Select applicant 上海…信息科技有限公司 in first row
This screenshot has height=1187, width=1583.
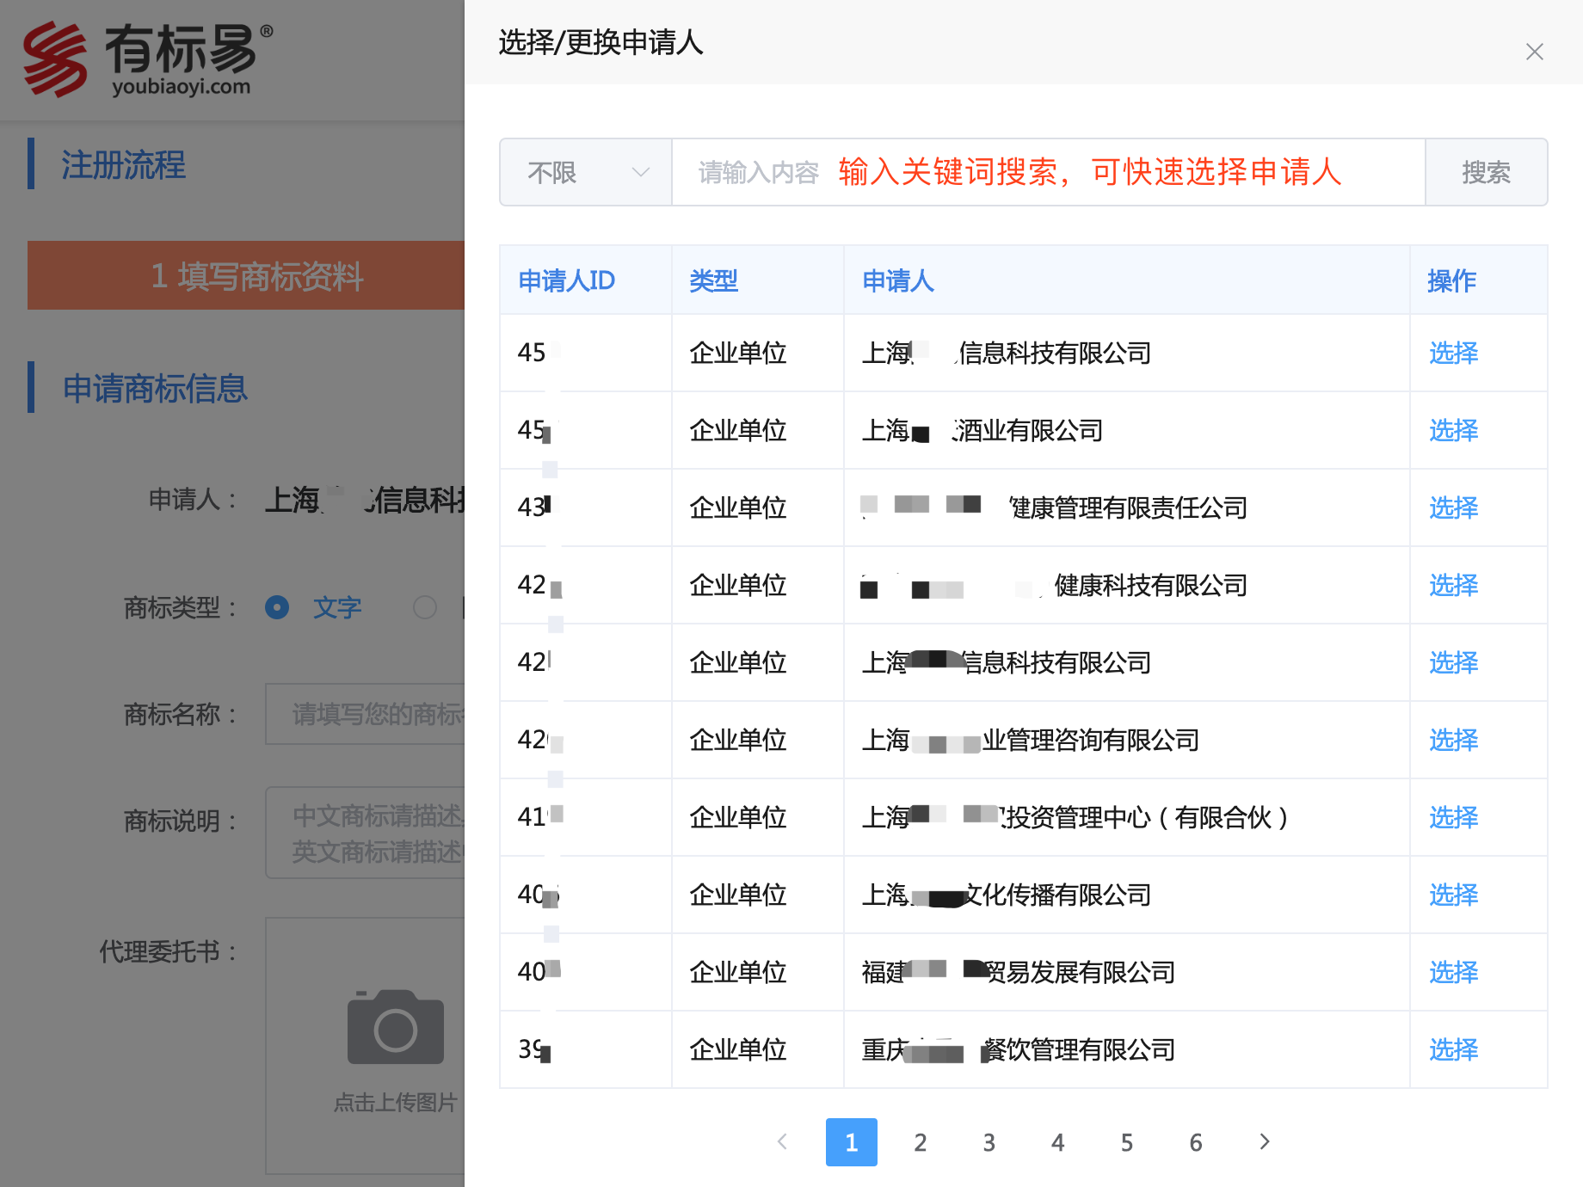[x=1453, y=353]
